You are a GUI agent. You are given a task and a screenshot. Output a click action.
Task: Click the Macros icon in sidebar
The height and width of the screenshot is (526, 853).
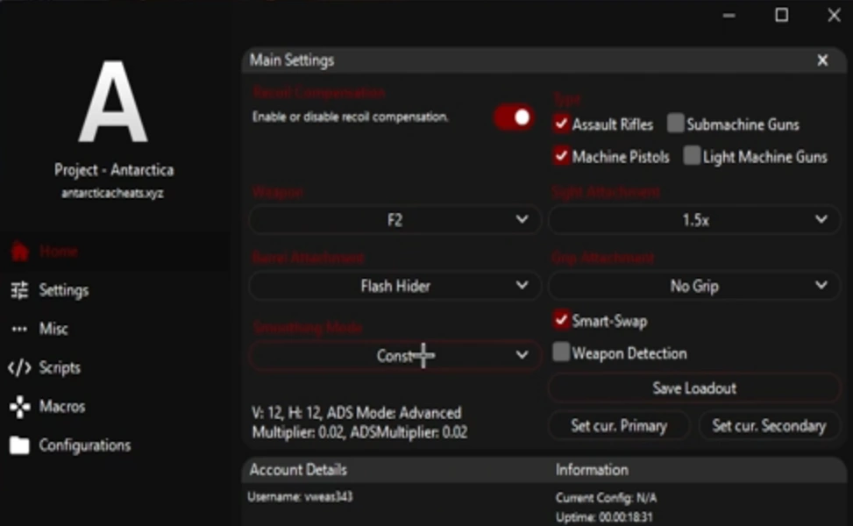tap(19, 407)
